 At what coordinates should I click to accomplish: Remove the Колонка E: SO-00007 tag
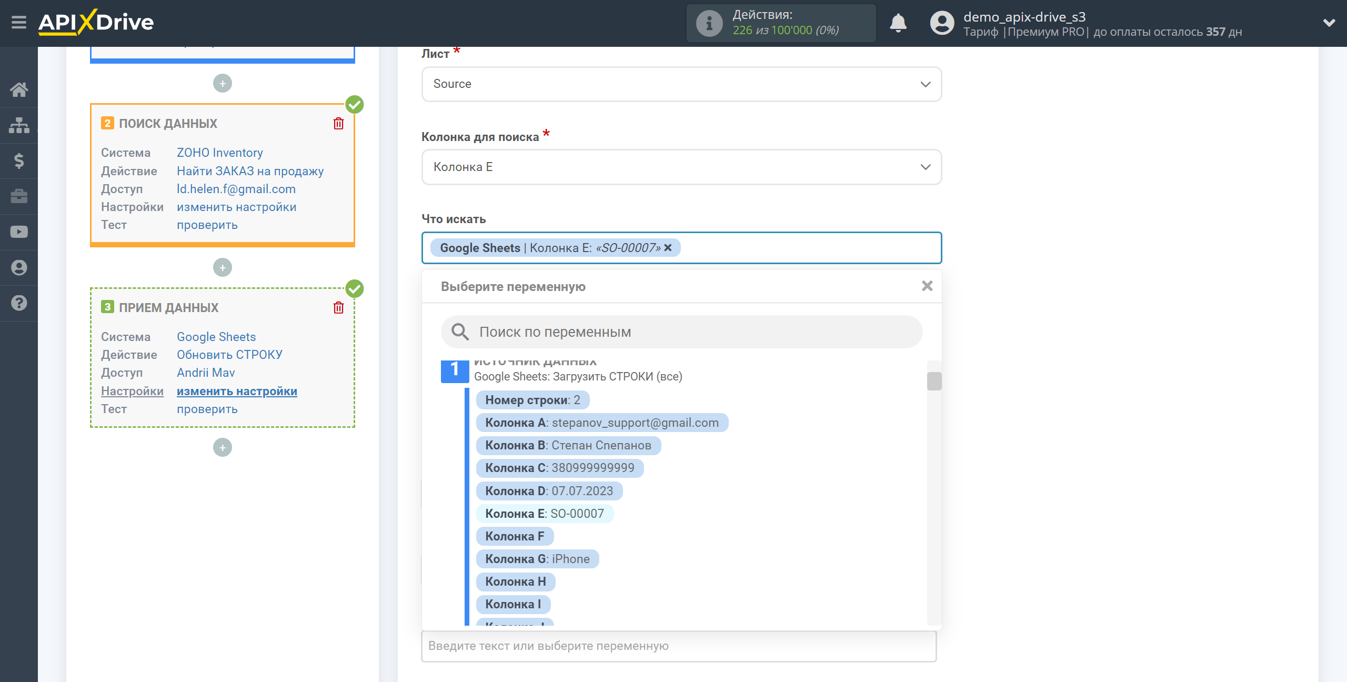[668, 247]
